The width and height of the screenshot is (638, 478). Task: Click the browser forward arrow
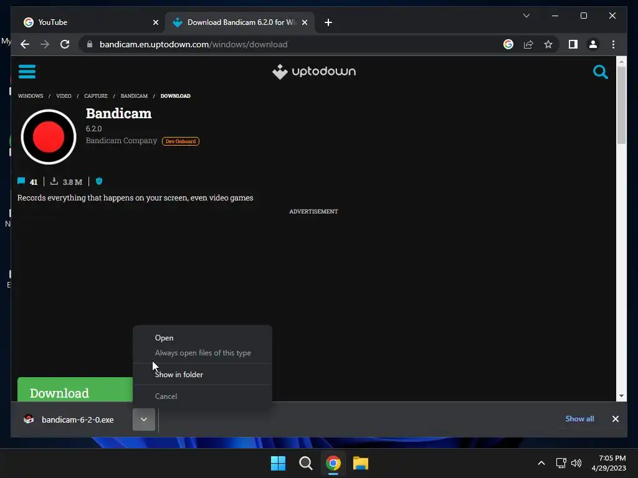[x=45, y=44]
